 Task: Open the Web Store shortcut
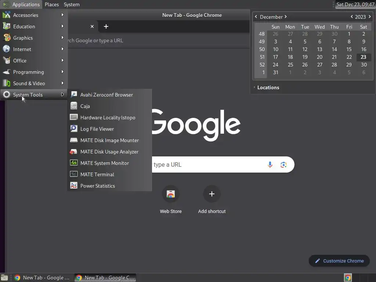tap(171, 194)
